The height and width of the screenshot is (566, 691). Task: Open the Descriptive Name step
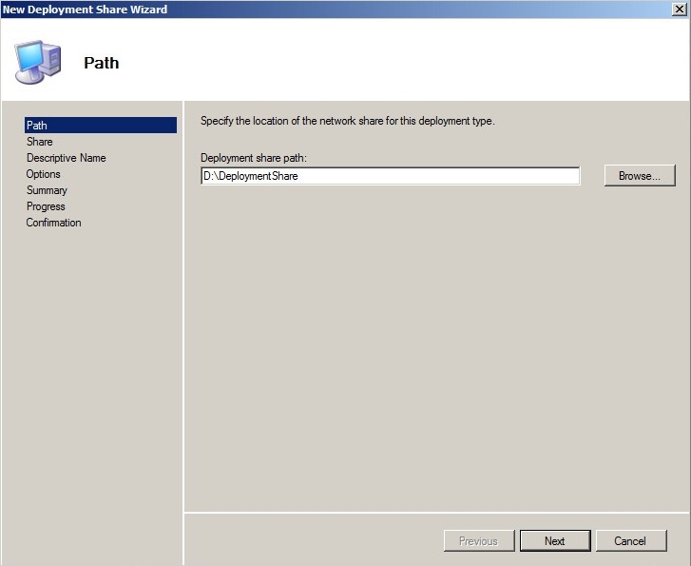[66, 158]
